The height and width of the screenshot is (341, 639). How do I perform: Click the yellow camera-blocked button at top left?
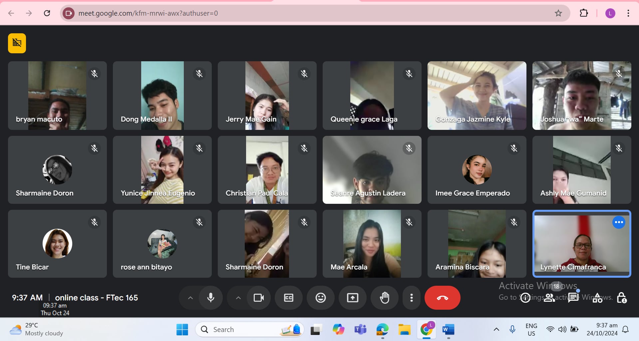[x=17, y=43]
